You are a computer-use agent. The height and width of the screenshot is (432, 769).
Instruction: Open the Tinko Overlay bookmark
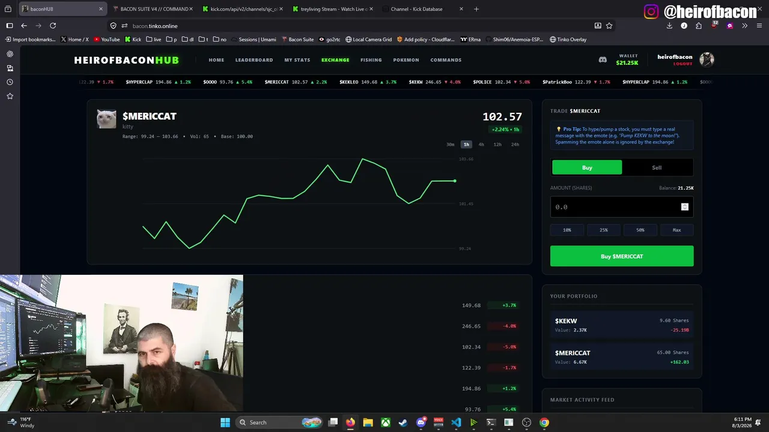568,40
